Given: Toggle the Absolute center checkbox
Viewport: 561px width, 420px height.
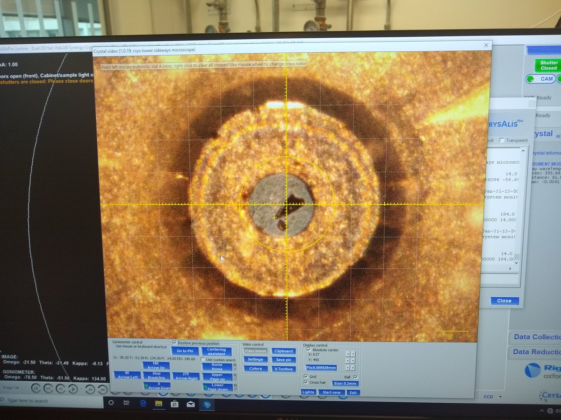Looking at the screenshot, I should point(309,350).
